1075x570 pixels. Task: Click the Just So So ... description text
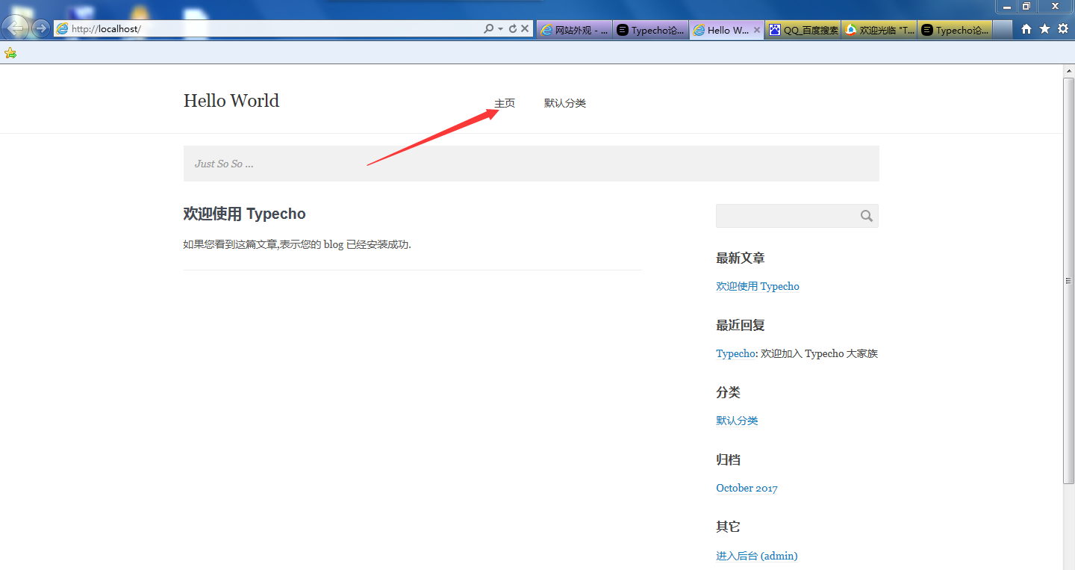pos(224,164)
